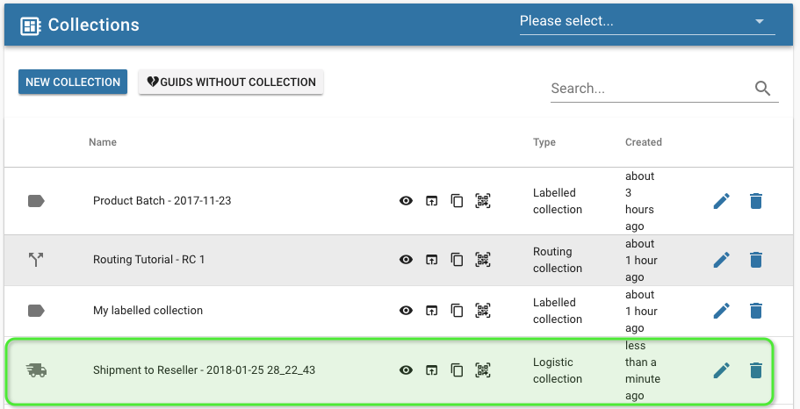800x409 pixels.
Task: Click the eye icon for Shipment to Reseller row
Action: (406, 370)
